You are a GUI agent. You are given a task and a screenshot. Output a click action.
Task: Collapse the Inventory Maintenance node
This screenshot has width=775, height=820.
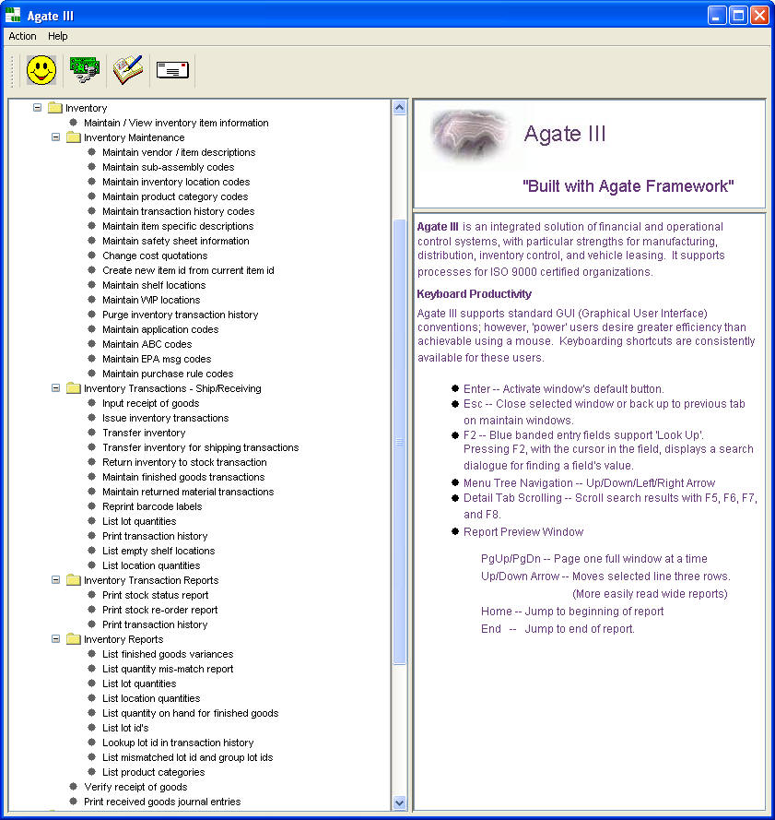55,137
